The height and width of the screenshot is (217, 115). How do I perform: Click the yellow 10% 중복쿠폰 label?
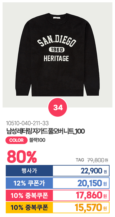click(x=29, y=208)
